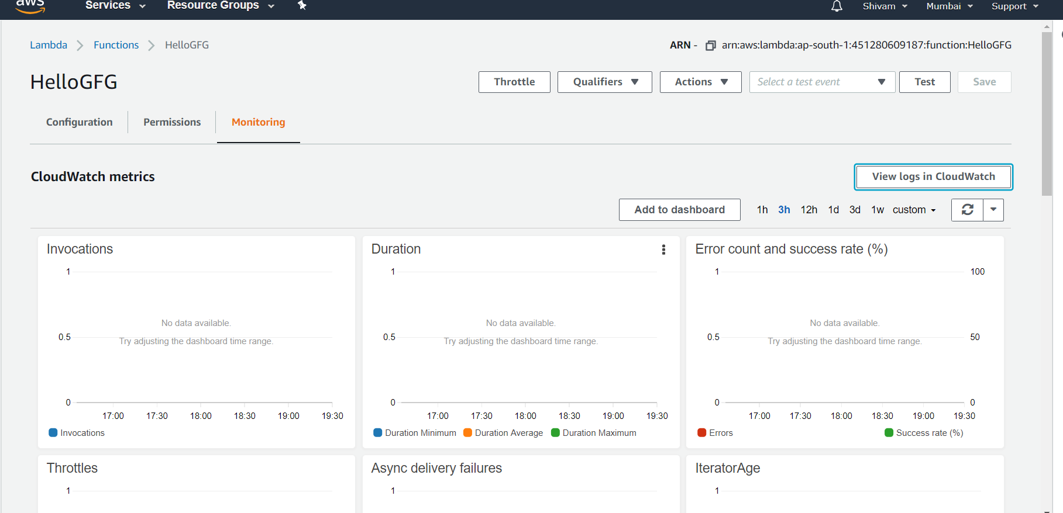Viewport: 1063px width, 513px height.
Task: Go to the Lambda breadcrumb link
Action: [49, 45]
